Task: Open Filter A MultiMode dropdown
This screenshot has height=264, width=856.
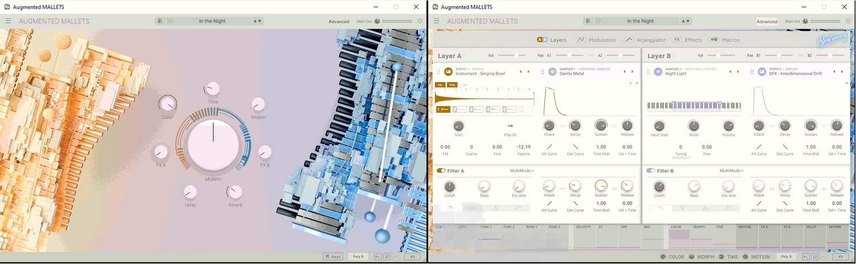Action: 522,170
